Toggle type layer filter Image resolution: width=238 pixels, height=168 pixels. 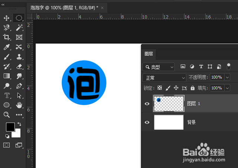point(201,66)
